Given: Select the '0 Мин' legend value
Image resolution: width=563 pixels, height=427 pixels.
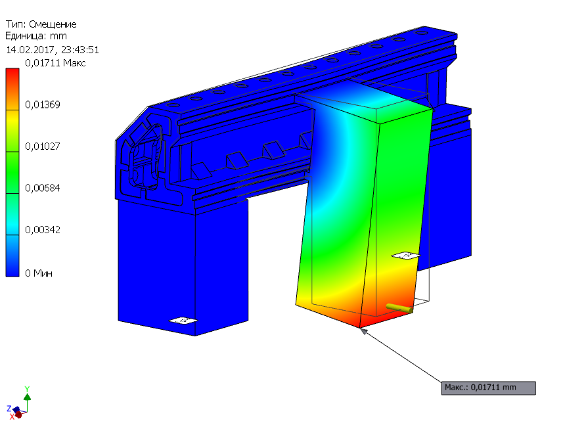Looking at the screenshot, I should tap(38, 273).
